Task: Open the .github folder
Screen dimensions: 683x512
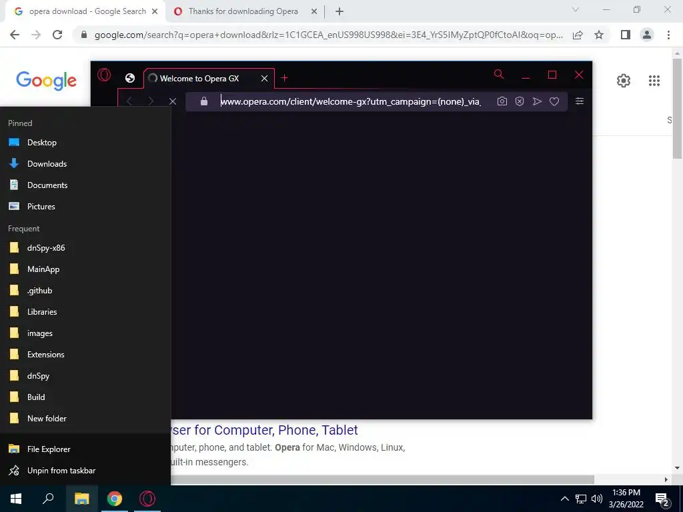Action: point(85,291)
